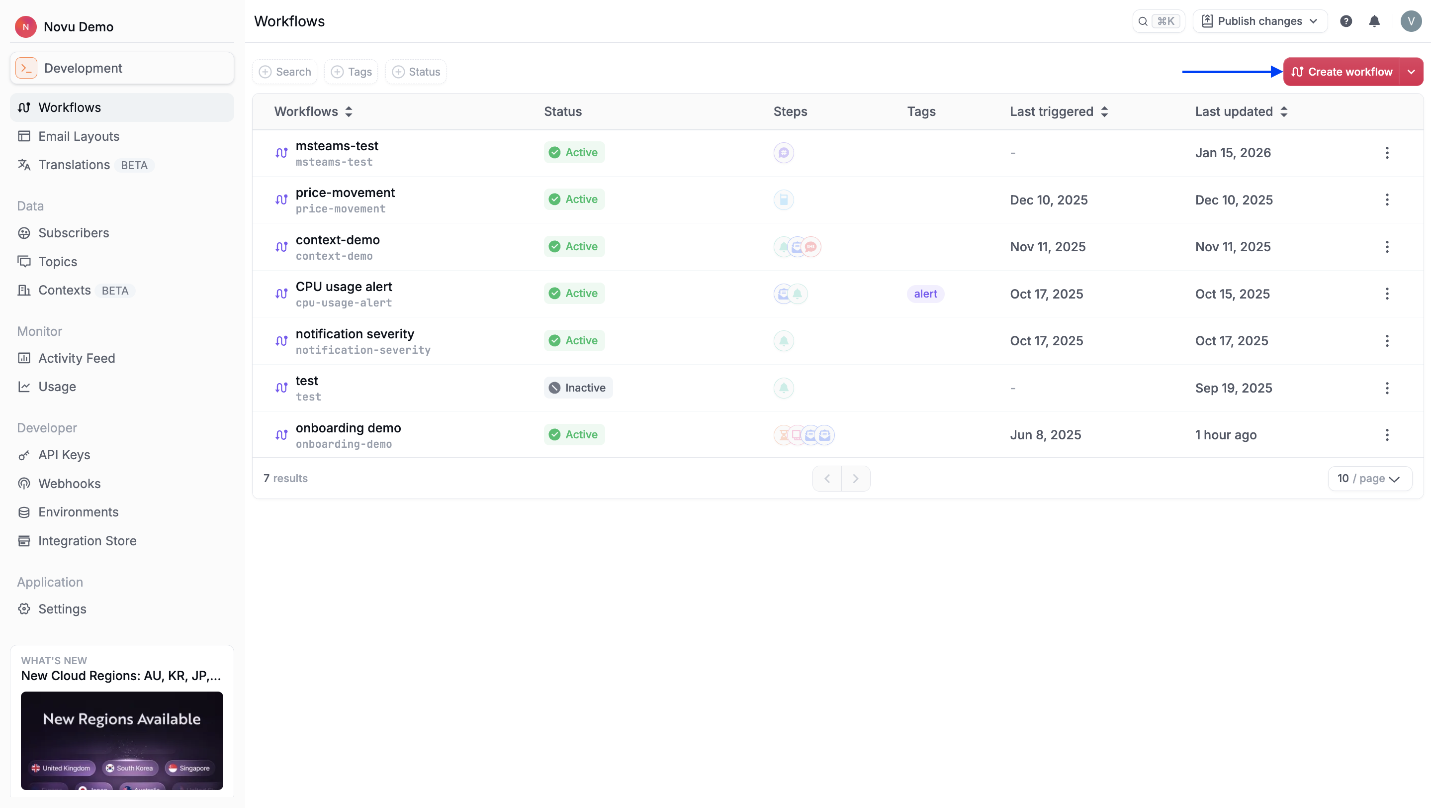
Task: Switch to the Development environment selector
Action: tap(122, 68)
